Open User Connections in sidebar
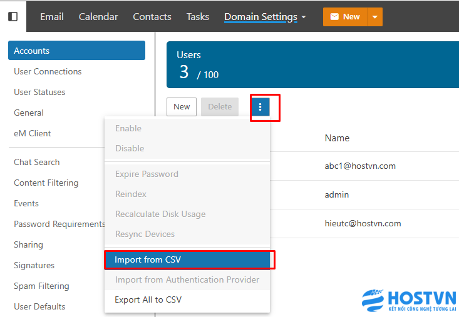The height and width of the screenshot is (317, 459). tap(48, 71)
